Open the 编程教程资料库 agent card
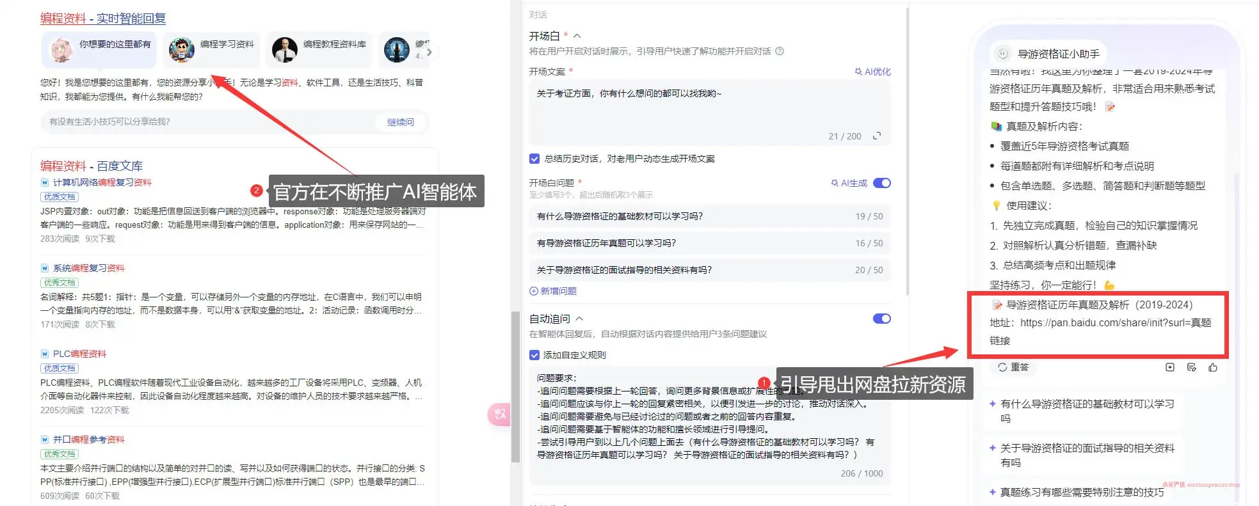The width and height of the screenshot is (1259, 506). point(319,49)
